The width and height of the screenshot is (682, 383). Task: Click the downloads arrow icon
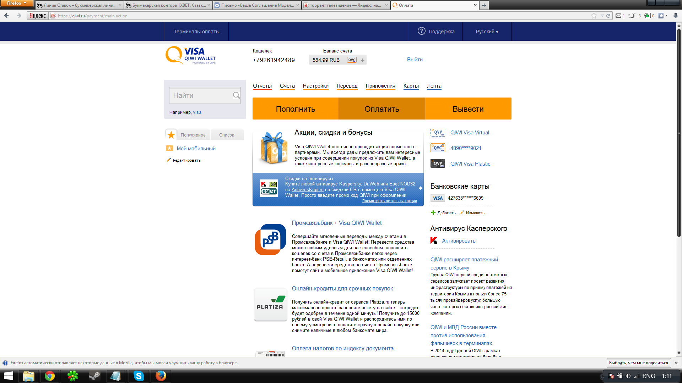click(x=676, y=16)
